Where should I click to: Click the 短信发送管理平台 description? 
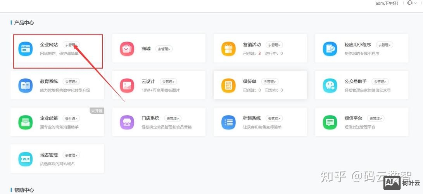pyautogui.click(x=359, y=127)
